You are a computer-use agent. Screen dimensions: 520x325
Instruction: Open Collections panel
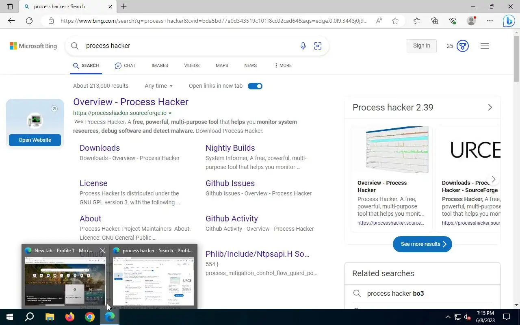(x=435, y=21)
